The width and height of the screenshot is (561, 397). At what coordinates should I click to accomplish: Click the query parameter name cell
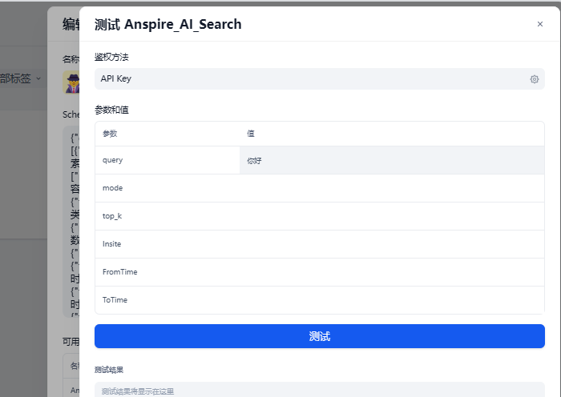click(x=167, y=160)
